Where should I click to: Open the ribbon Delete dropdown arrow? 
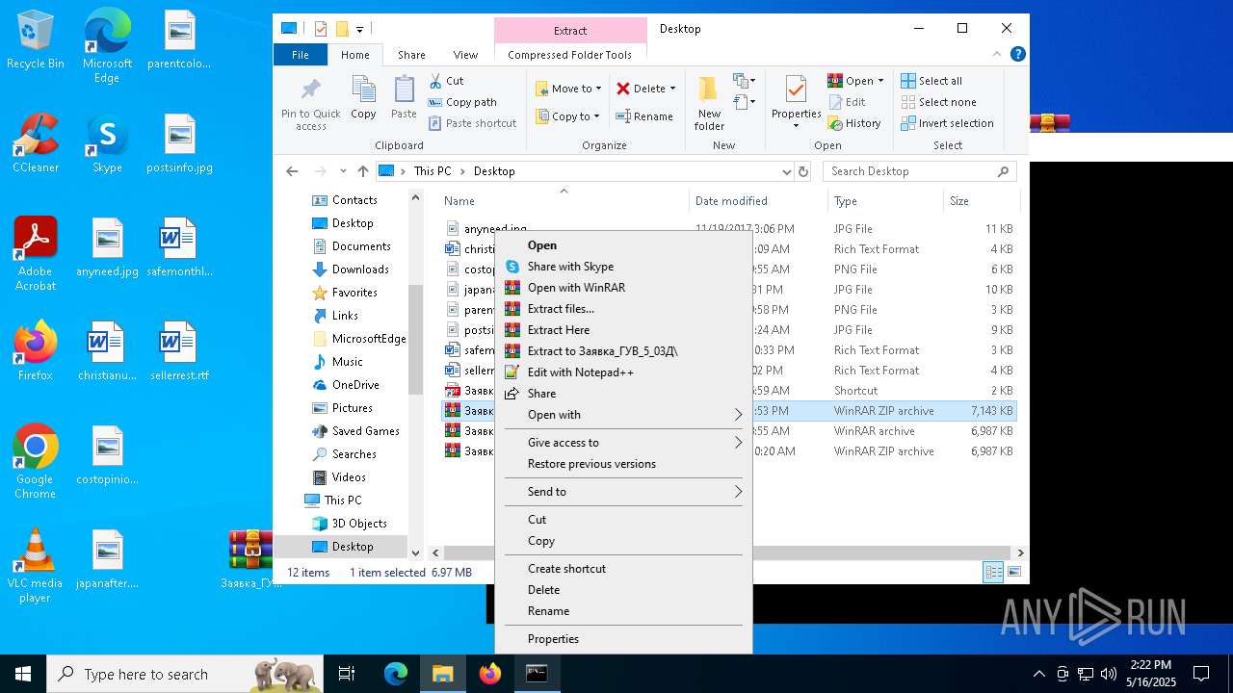coord(672,89)
